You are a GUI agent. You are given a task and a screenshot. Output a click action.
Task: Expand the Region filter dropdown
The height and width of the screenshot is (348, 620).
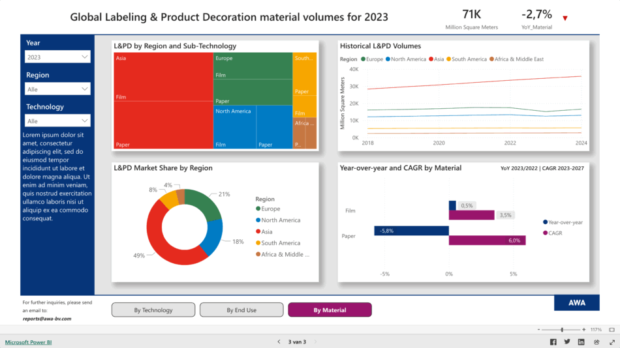(x=57, y=89)
